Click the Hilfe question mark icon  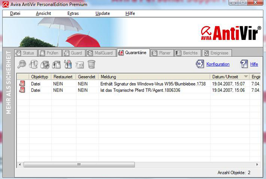point(244,64)
